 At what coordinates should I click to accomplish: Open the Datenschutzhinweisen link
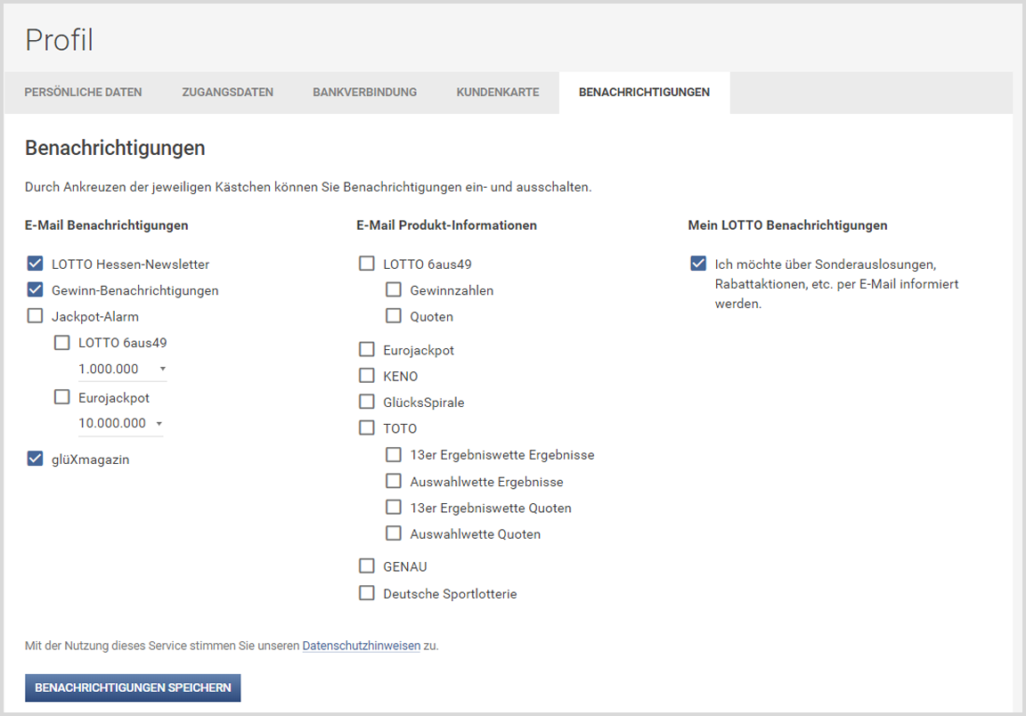pyautogui.click(x=362, y=646)
